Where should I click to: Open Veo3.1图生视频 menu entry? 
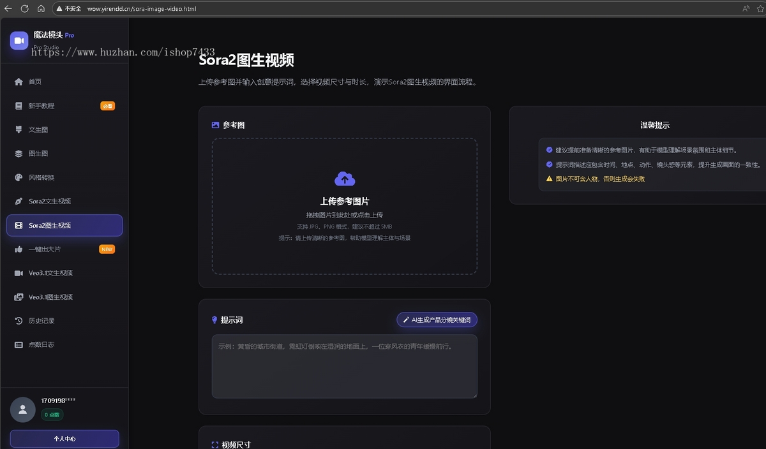coord(64,297)
